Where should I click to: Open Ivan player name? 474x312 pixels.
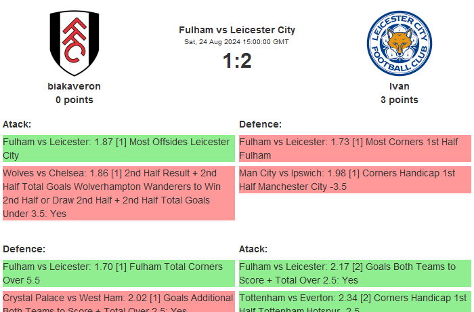click(399, 86)
